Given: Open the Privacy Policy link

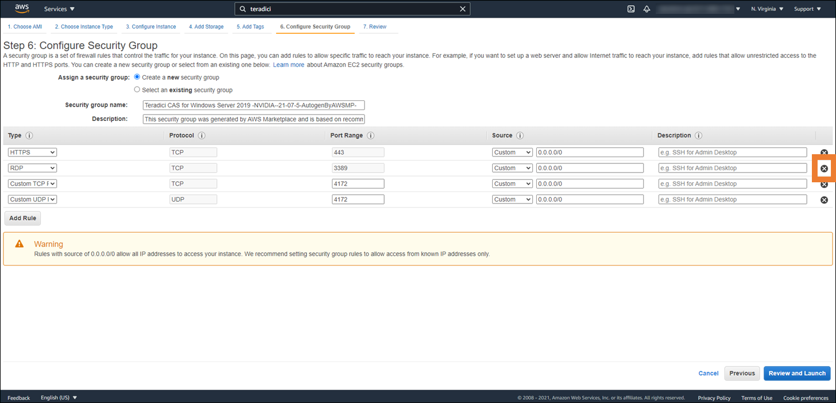Looking at the screenshot, I should point(714,398).
